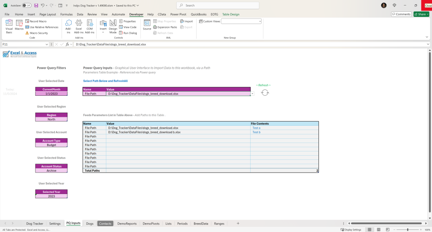Open Macro Security settings
The width and height of the screenshot is (432, 232).
37,33
